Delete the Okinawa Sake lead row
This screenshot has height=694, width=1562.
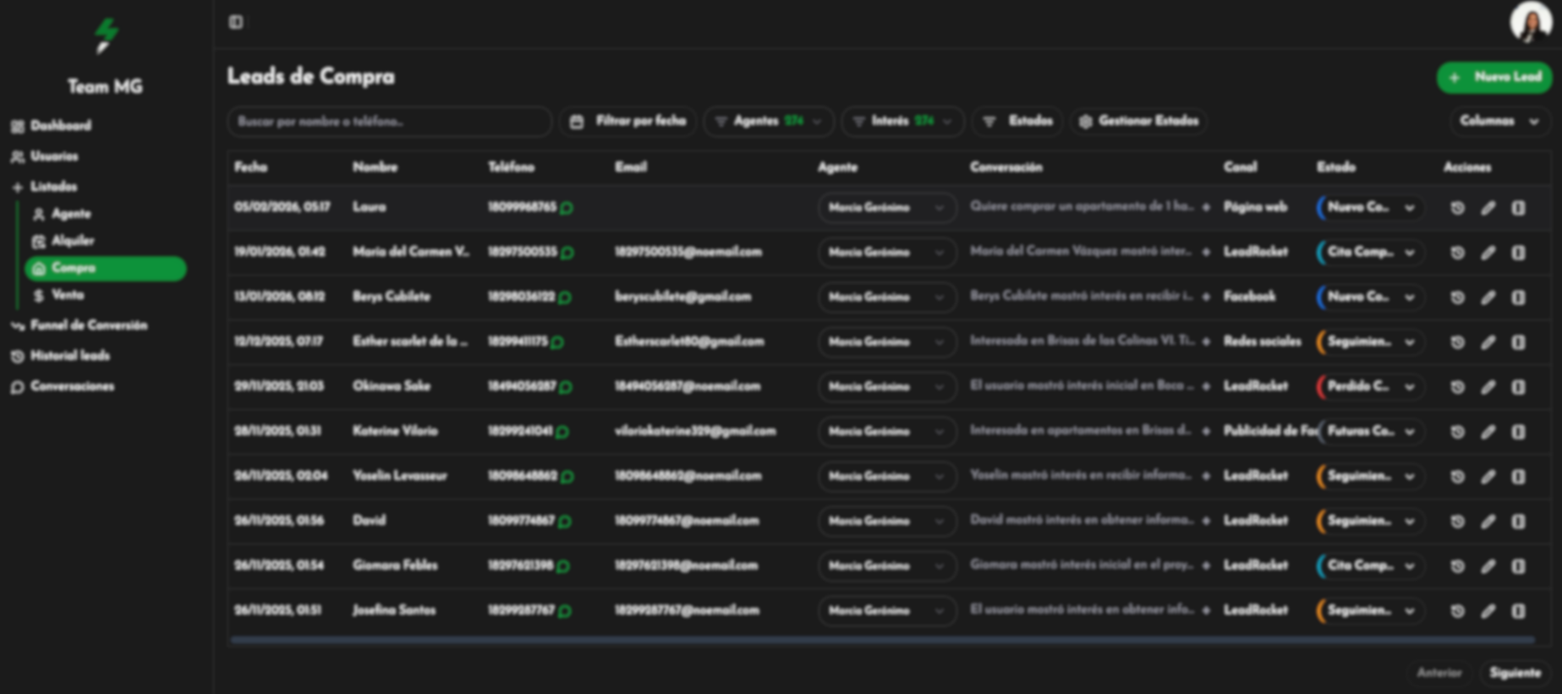tap(1518, 387)
